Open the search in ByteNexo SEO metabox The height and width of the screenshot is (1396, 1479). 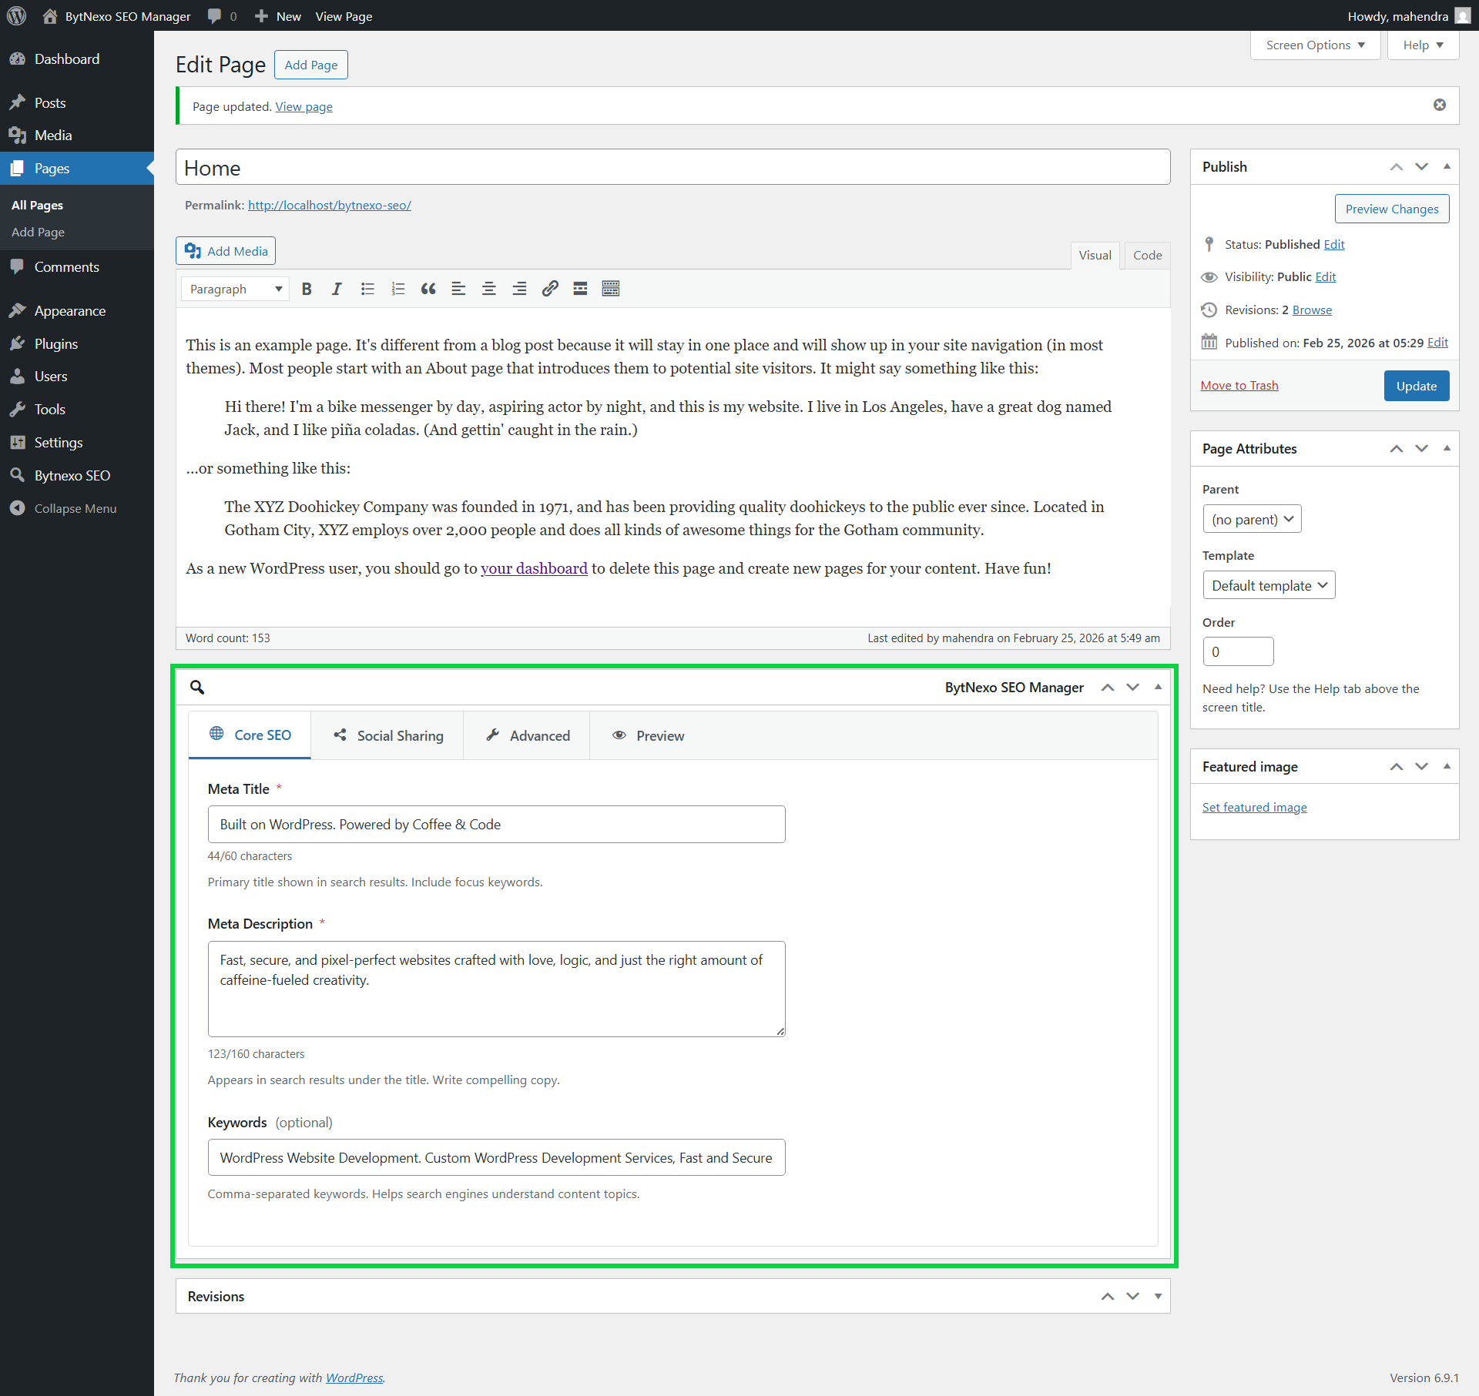(197, 687)
